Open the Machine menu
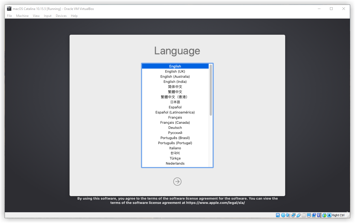Viewport: 355px width, 223px height. (22, 16)
